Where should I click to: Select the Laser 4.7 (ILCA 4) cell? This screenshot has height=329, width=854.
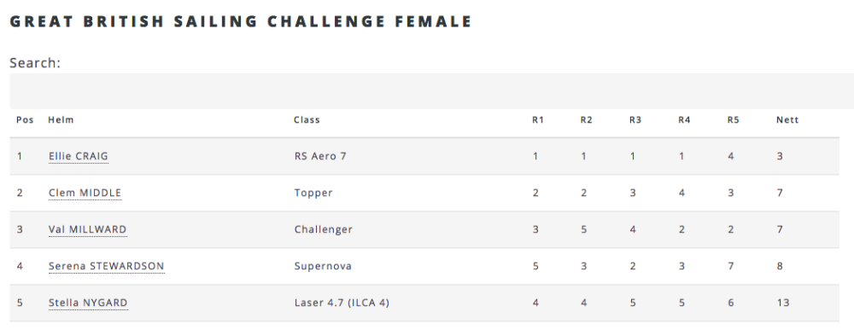tap(342, 303)
